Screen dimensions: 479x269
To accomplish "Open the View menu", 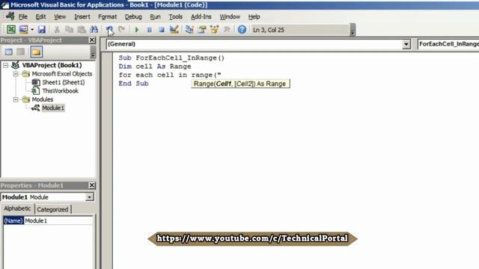I will pyautogui.click(x=60, y=16).
